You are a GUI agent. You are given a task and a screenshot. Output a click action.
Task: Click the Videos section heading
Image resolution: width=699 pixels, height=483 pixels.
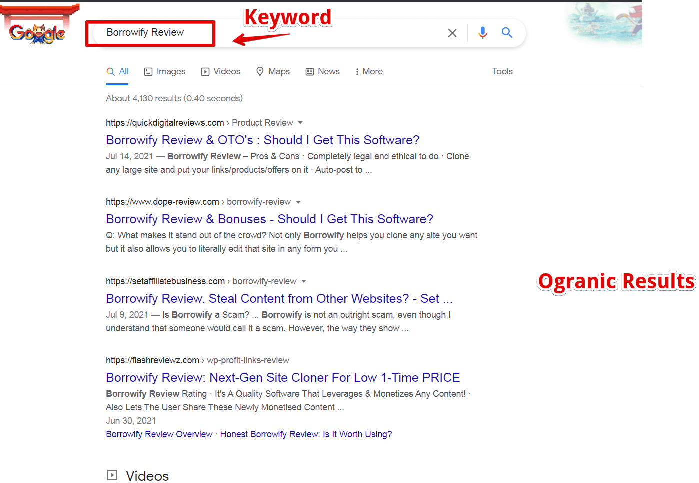147,476
